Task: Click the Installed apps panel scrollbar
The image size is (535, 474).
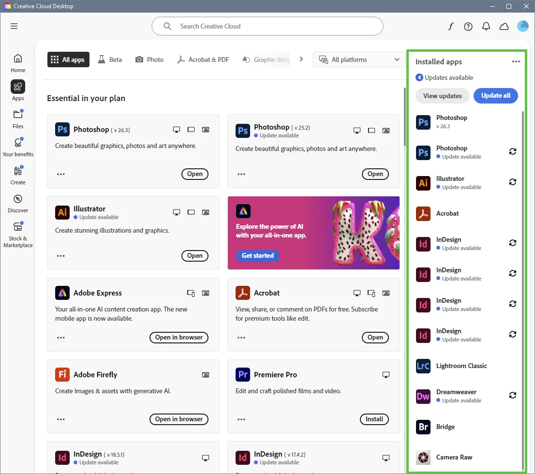Action: coord(523,290)
